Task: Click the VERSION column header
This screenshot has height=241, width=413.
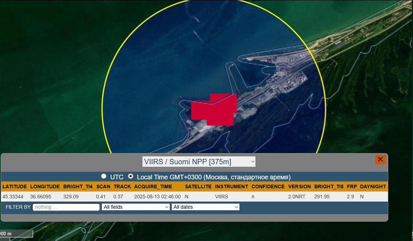Action: [x=300, y=186]
